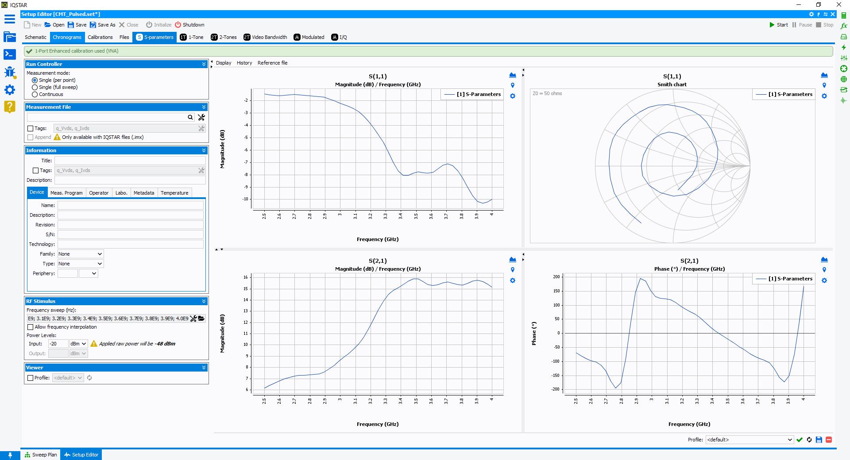Image resolution: width=850 pixels, height=460 pixels.
Task: Click the green grid globe icon
Action: point(844,79)
